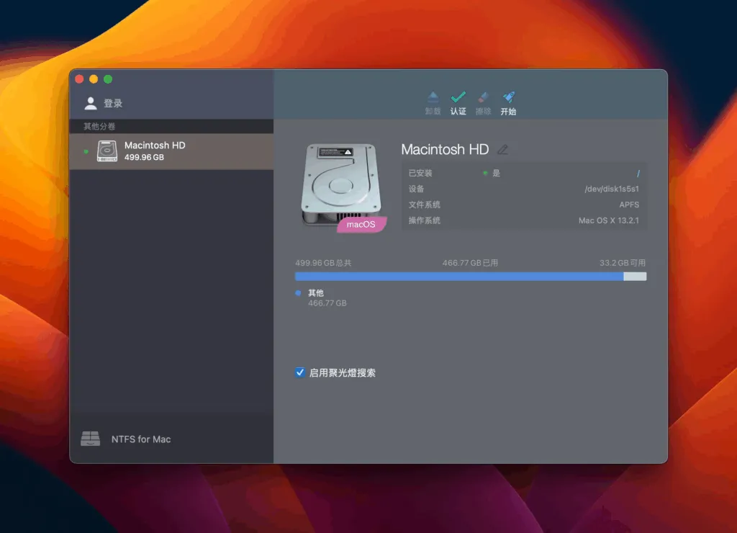This screenshot has width=737, height=533.
Task: Click the Macintosh HD drive thumbnail image
Action: (340, 184)
